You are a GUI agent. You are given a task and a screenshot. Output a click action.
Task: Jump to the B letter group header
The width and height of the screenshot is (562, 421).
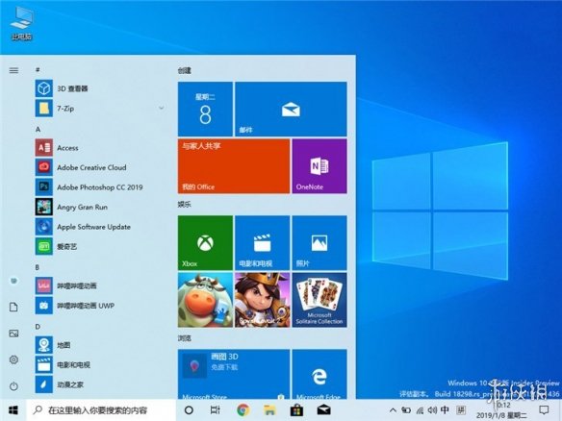38,267
